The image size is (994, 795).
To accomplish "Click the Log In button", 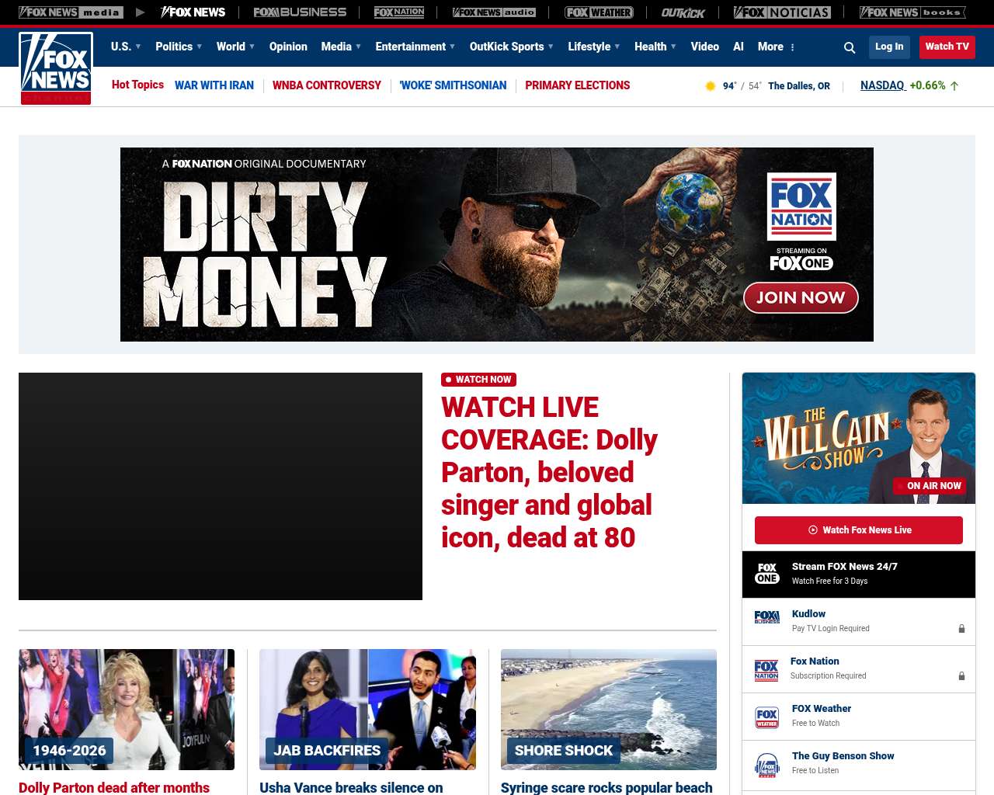I will coord(889,47).
